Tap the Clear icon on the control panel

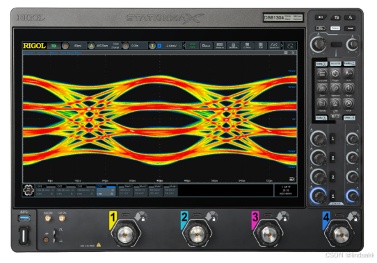click(335, 103)
